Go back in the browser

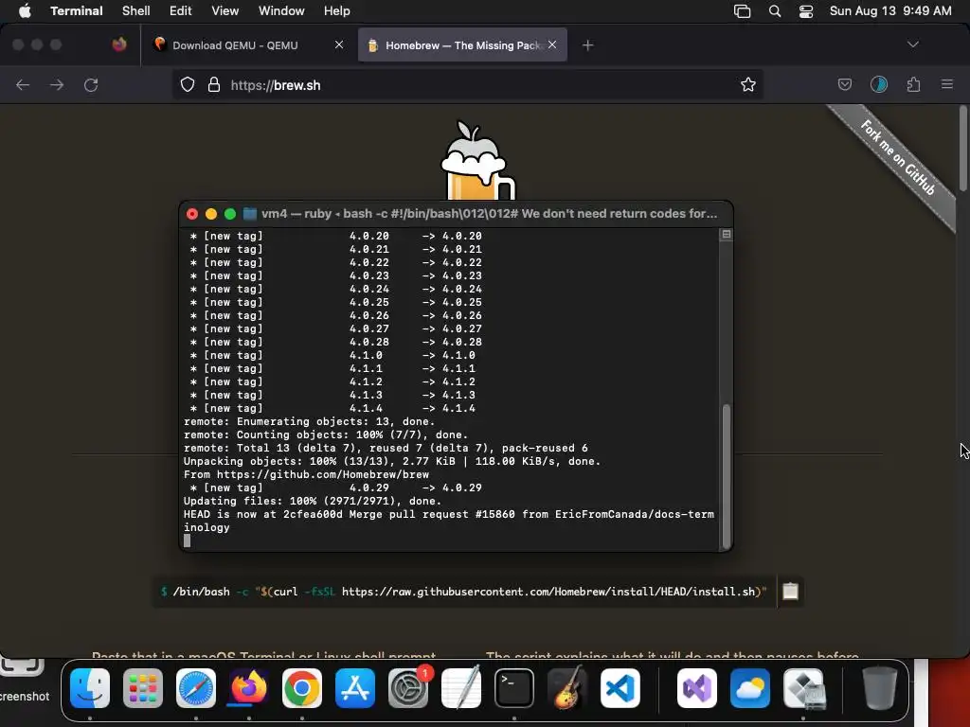[23, 84]
